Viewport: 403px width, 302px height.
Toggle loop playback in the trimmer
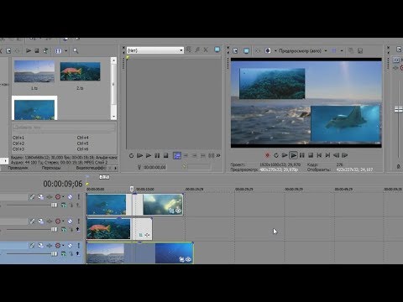[131, 155]
